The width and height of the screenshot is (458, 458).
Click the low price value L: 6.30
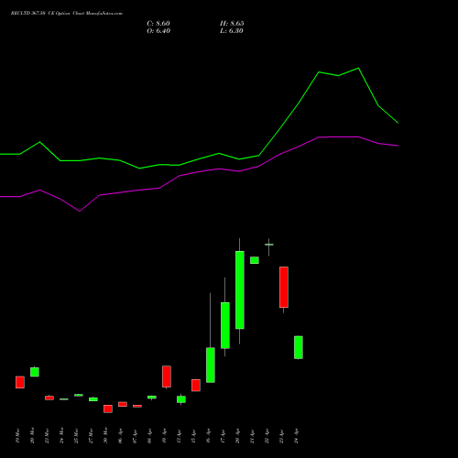[x=232, y=31]
